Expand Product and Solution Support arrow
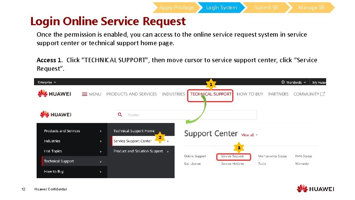Screen dimensions: 355x200 [x=168, y=151]
